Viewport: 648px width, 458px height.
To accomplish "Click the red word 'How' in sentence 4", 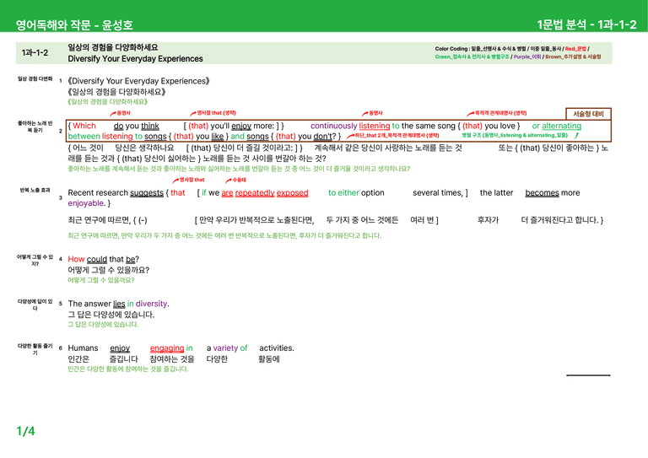I will click(x=76, y=259).
